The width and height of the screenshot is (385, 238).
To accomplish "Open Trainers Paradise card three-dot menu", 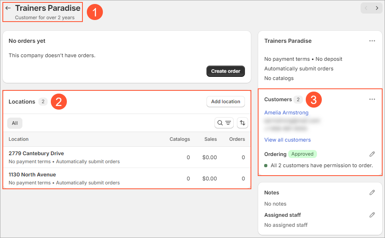I will pos(372,41).
